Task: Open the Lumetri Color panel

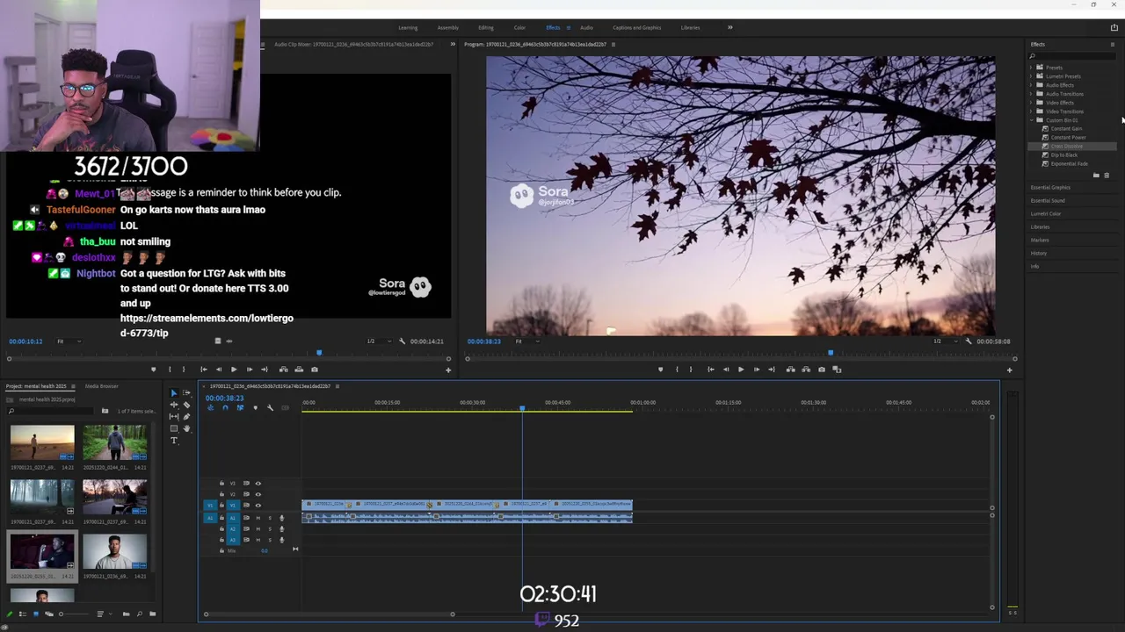Action: click(x=1046, y=214)
